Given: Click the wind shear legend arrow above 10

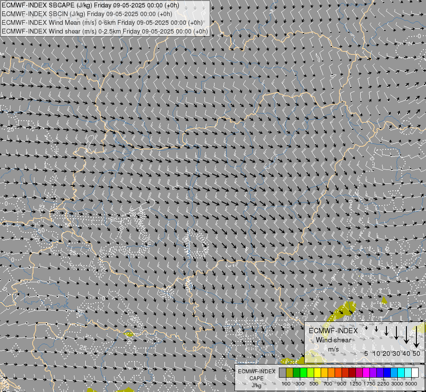Looking at the screenshot, I should coord(376,329).
